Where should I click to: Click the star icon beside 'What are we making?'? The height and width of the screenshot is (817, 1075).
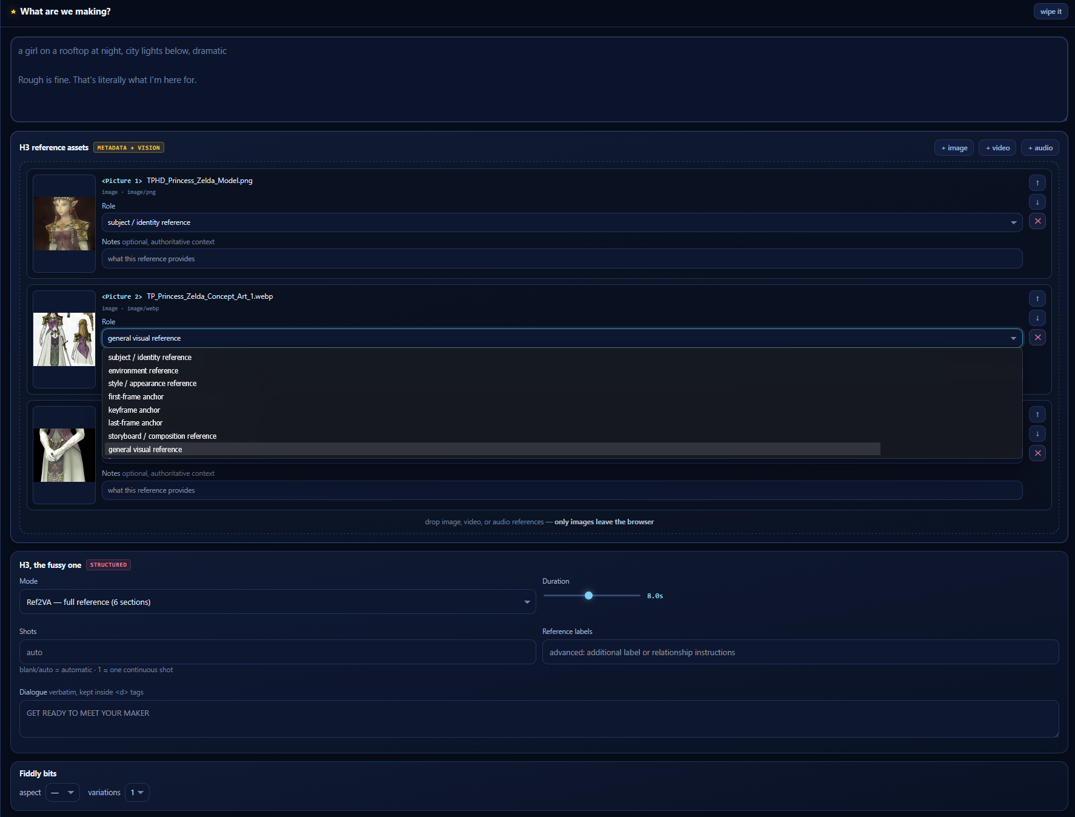click(13, 12)
